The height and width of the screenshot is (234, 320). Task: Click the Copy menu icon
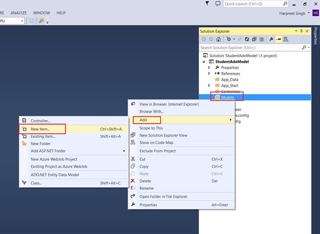(133, 166)
